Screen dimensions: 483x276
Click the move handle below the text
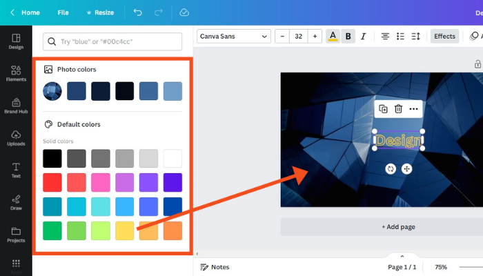(x=406, y=169)
